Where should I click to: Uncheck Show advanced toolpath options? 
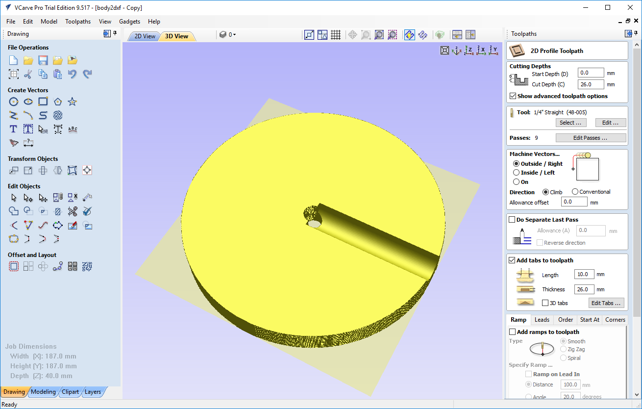[513, 96]
